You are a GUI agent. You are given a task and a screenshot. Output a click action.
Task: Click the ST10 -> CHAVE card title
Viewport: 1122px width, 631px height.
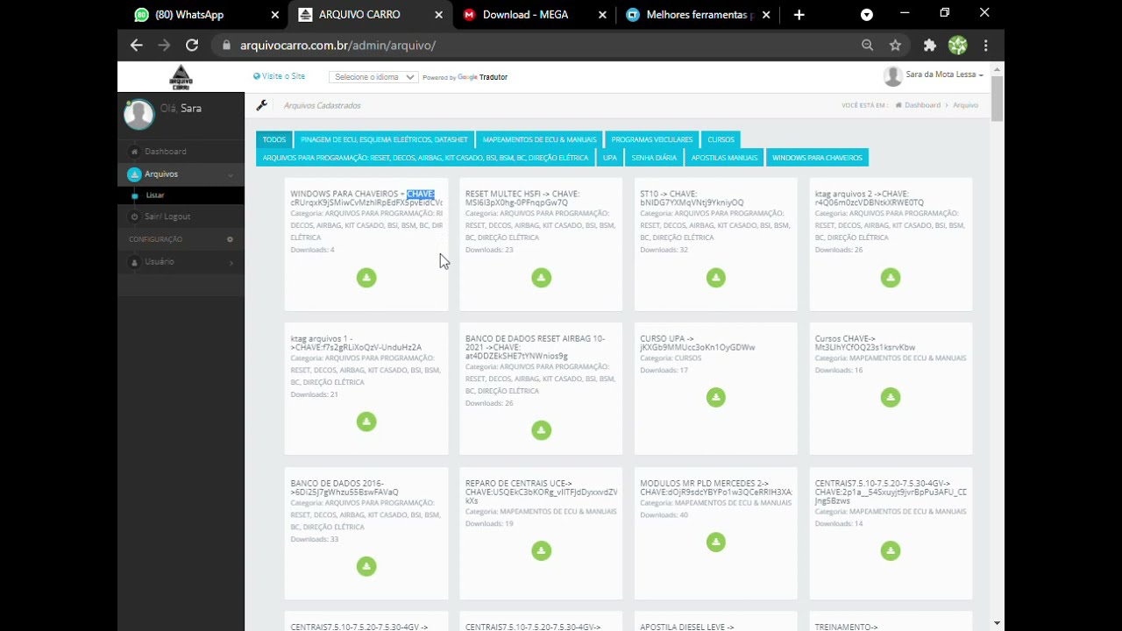pos(692,198)
